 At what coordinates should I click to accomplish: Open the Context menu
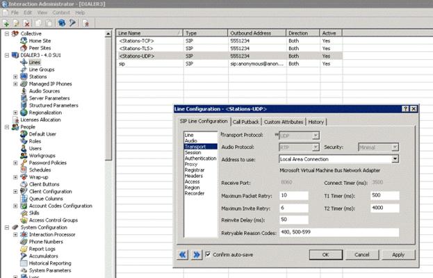point(60,13)
